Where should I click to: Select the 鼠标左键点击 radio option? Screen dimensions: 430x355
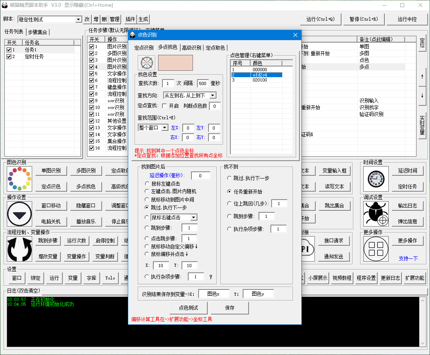coord(147,184)
